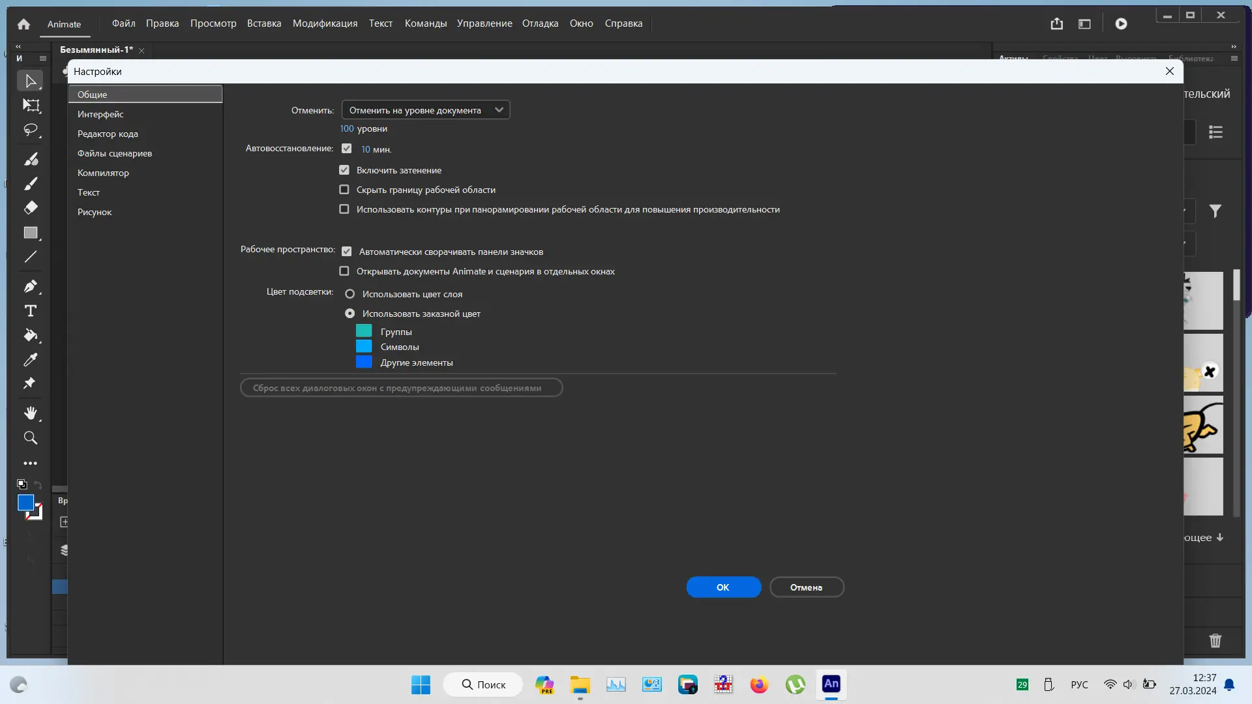Viewport: 1252px width, 704px height.
Task: Select the Zoom magnifier tool
Action: pyautogui.click(x=31, y=438)
